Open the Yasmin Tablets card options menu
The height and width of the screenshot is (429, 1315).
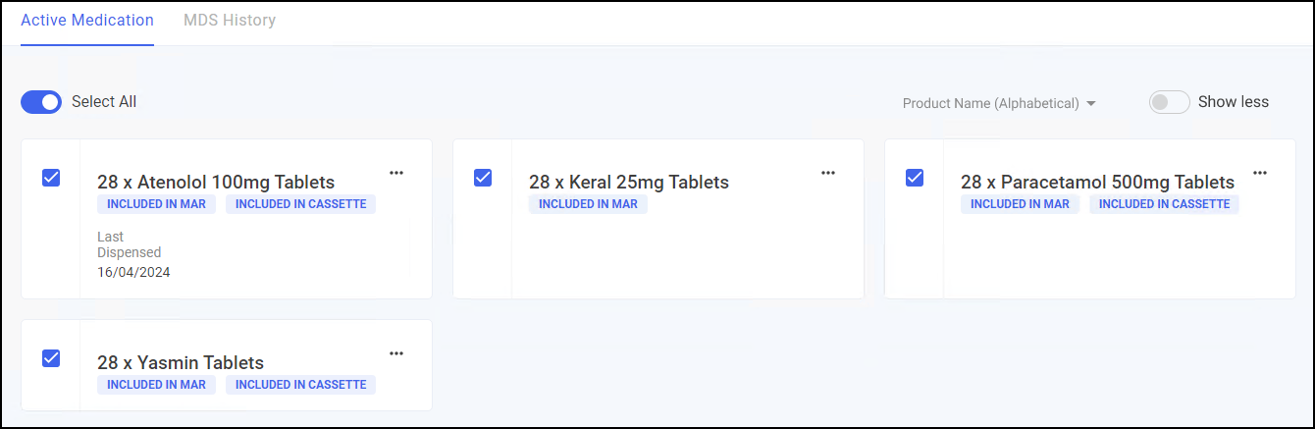click(x=396, y=353)
